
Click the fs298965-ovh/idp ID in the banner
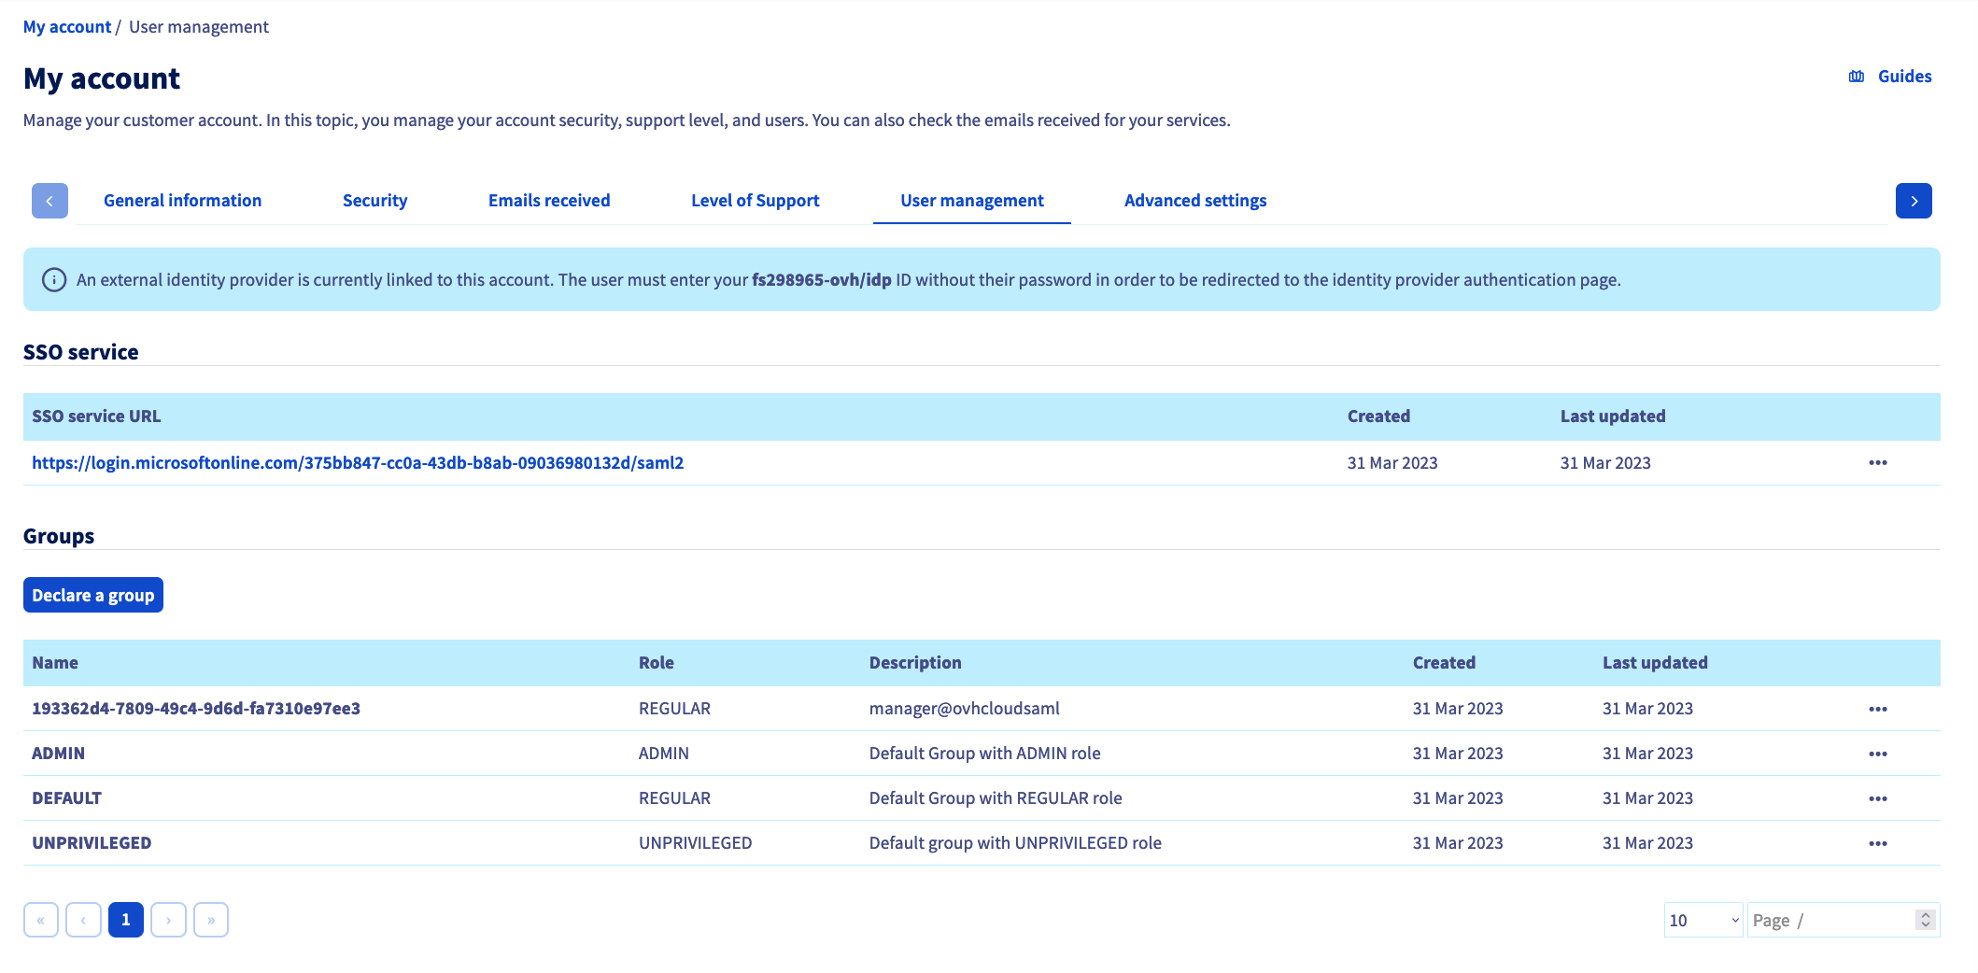click(x=822, y=280)
